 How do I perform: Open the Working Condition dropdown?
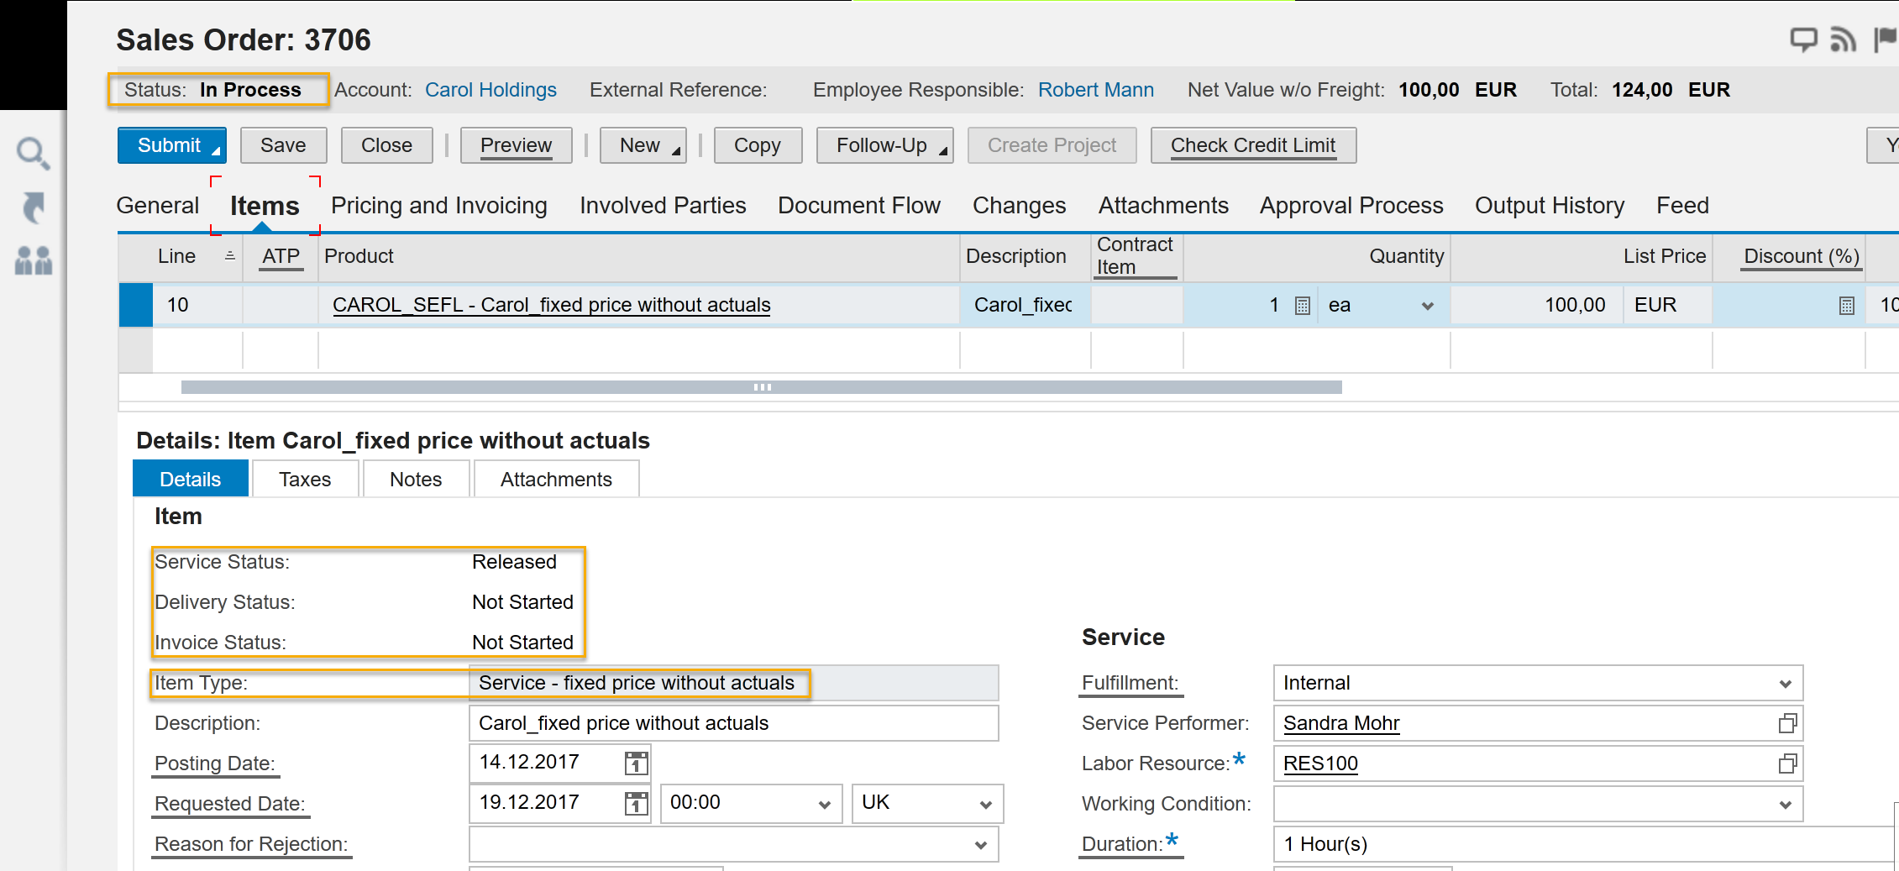(x=1786, y=805)
